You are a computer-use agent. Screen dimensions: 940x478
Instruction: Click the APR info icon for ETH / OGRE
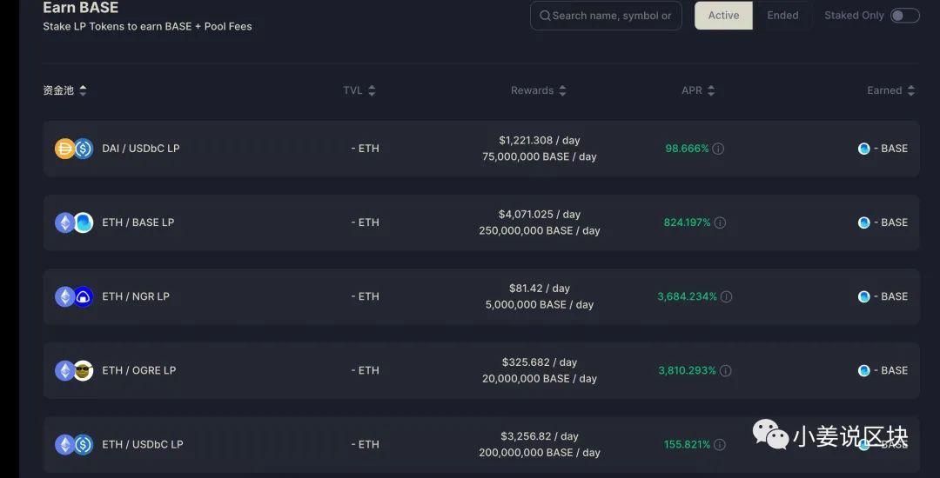pos(725,370)
